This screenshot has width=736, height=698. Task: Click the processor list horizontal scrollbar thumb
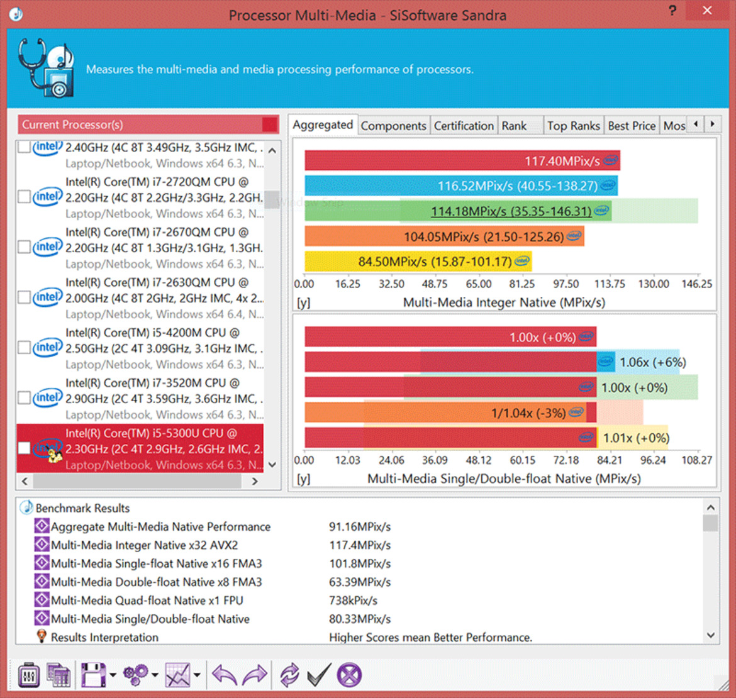pos(137,481)
